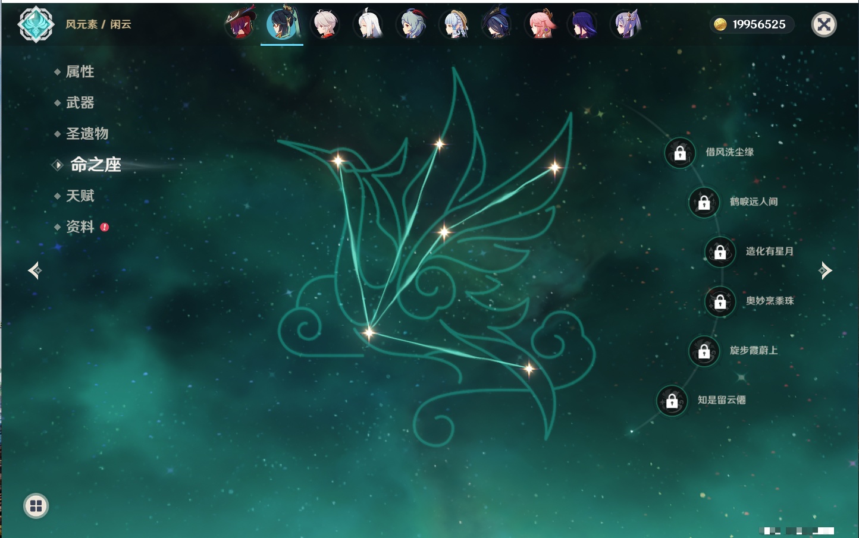Click the star at the center of the crane
Image resolution: width=859 pixels, height=538 pixels.
pyautogui.click(x=444, y=232)
